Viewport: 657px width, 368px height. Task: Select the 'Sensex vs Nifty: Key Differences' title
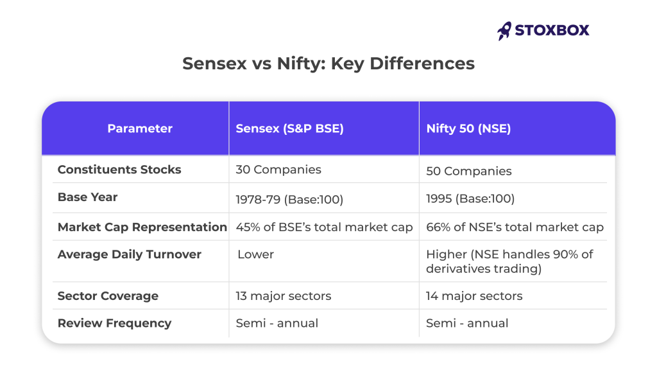coord(328,64)
